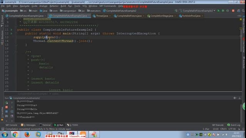Click the ===Finished=== output line
This screenshot has width=246, height=138.
tap(26, 117)
